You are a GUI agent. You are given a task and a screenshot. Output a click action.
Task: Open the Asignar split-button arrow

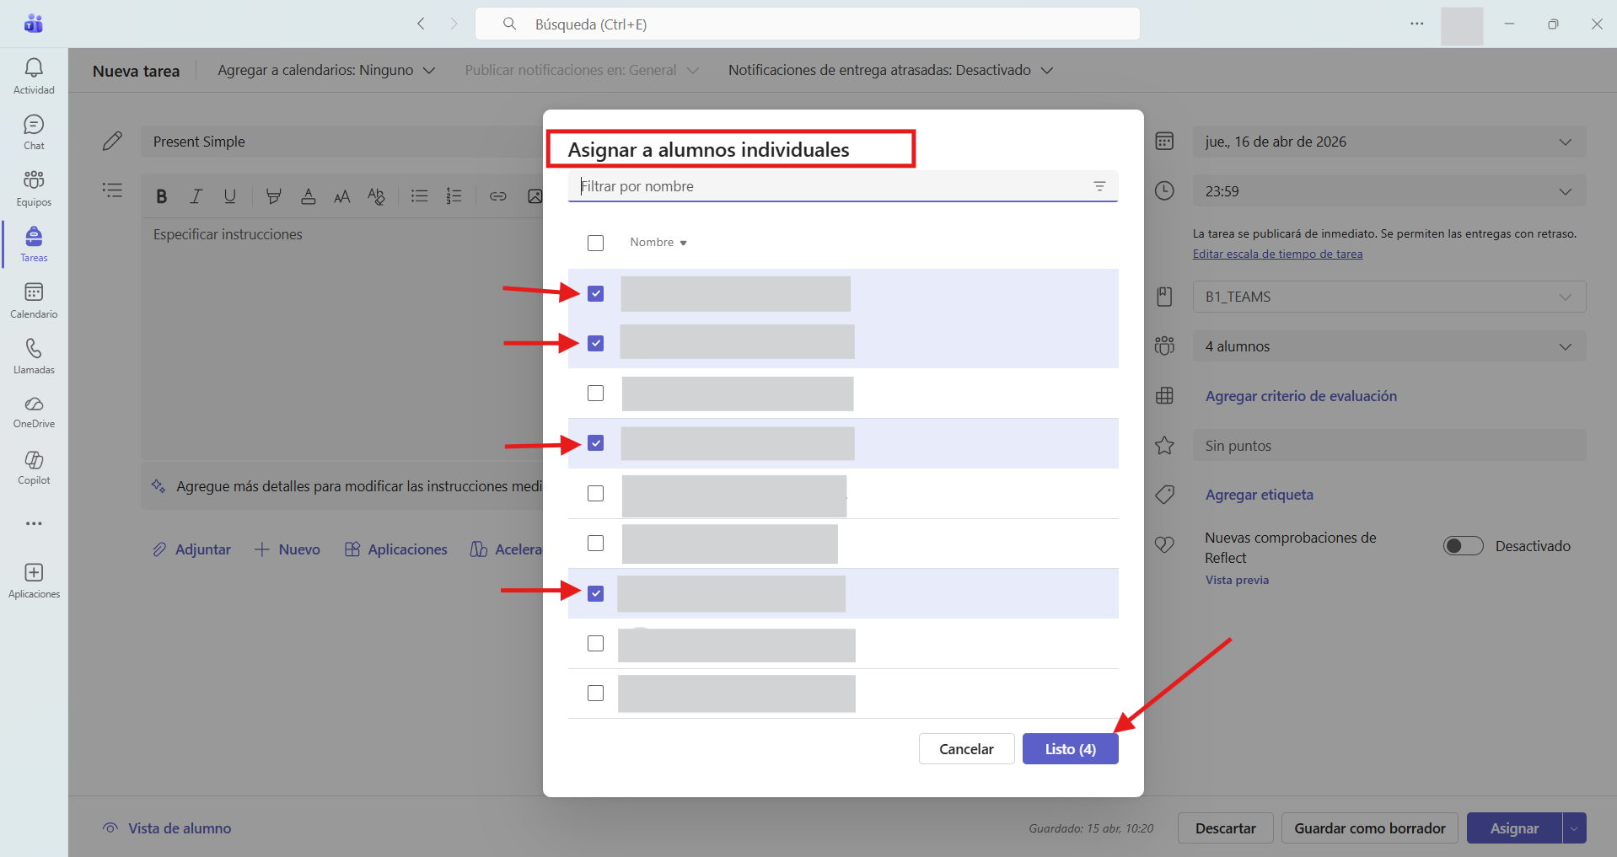coord(1574,828)
